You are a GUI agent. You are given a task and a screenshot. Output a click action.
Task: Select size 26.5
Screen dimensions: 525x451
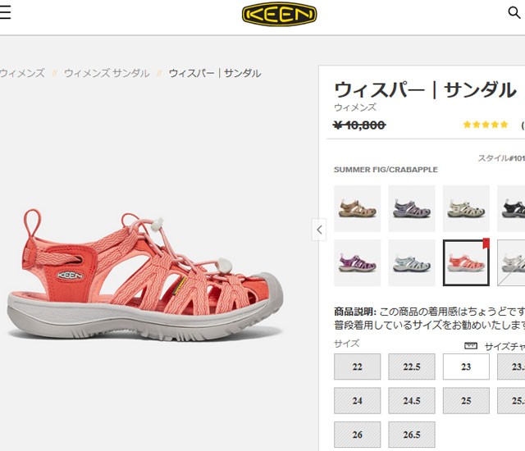point(412,435)
